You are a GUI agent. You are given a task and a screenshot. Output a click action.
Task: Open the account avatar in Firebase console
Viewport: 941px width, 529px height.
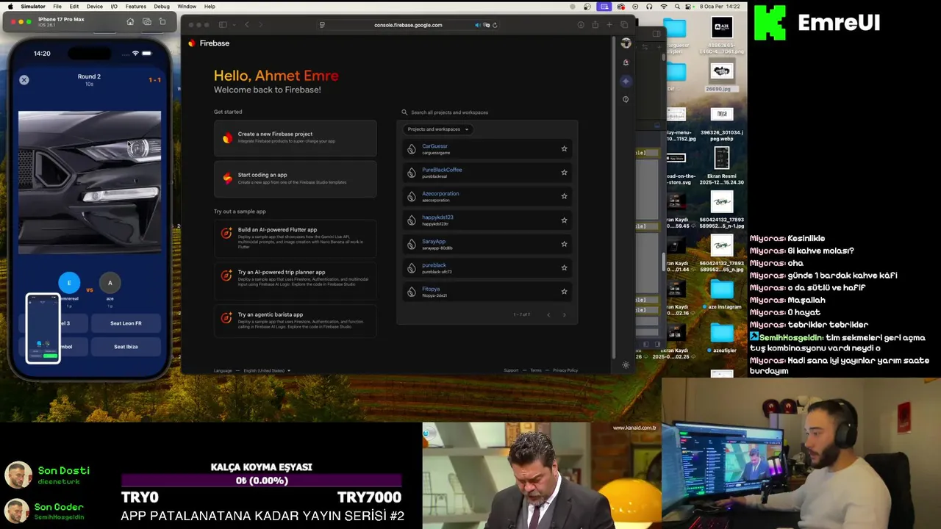pos(626,43)
